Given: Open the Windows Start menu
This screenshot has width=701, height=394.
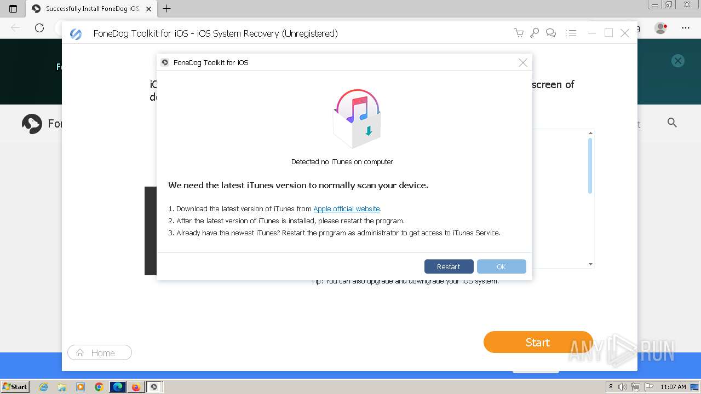Looking at the screenshot, I should pos(15,387).
